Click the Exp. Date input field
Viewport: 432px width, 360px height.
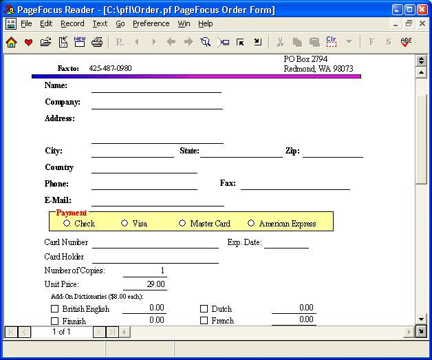click(287, 243)
